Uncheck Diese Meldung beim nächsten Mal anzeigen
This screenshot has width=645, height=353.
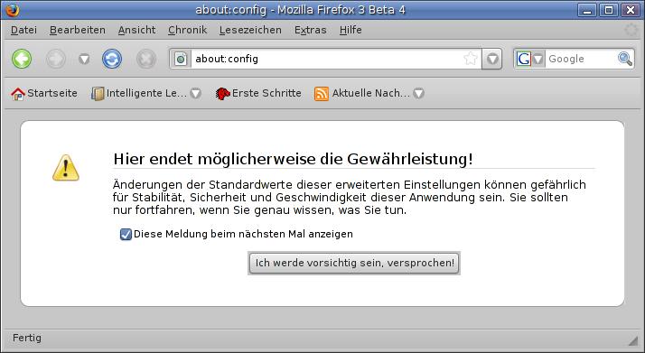coord(126,234)
